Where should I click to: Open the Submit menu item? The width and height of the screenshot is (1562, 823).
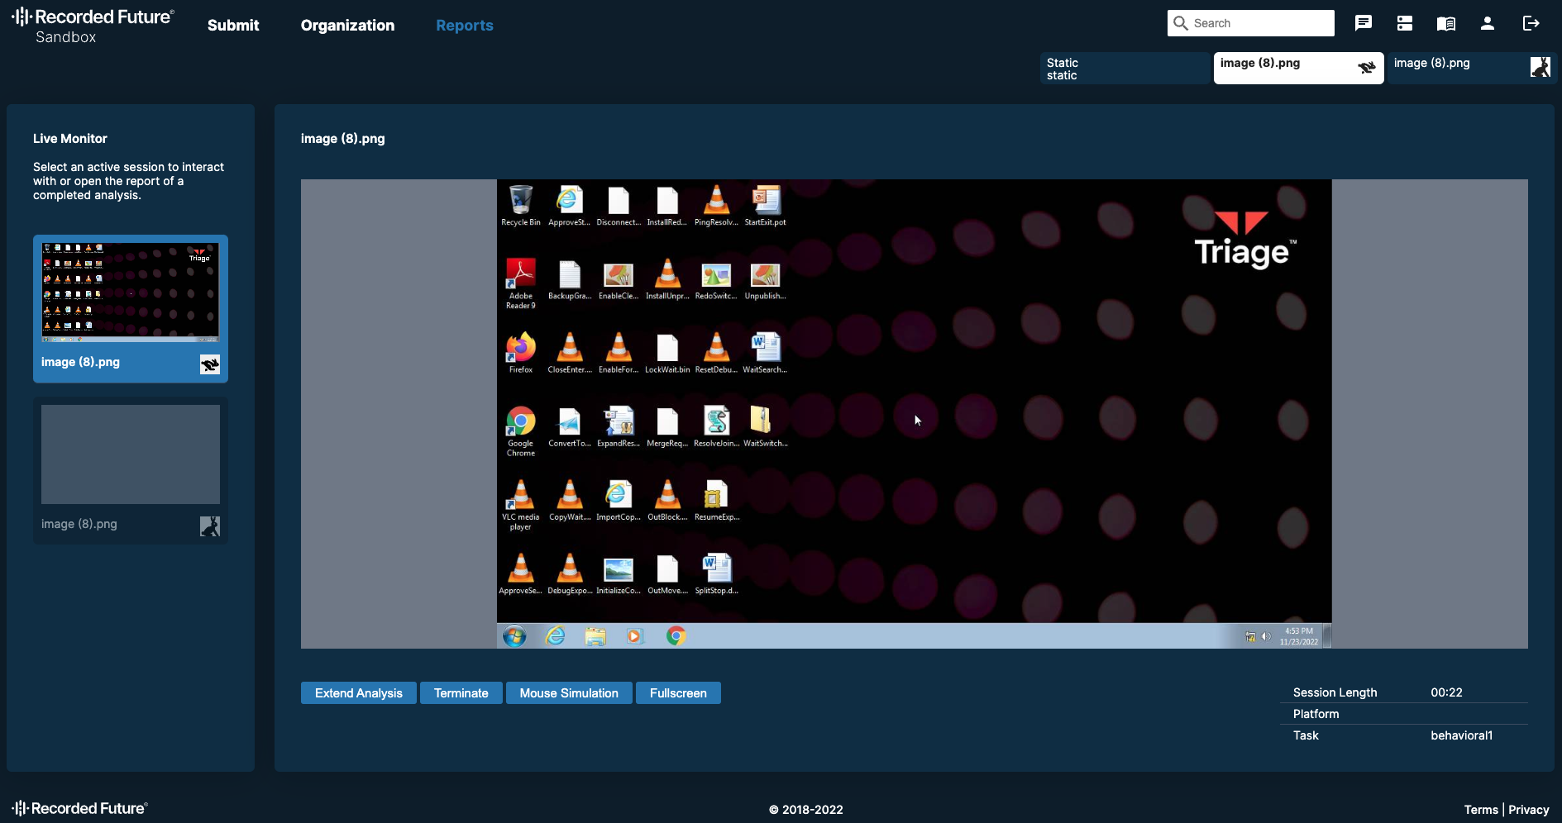233,26
